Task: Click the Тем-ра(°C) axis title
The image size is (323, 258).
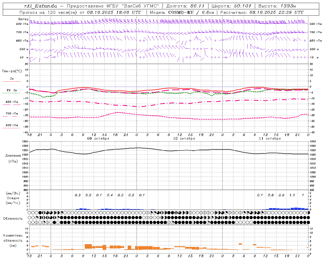Action: click(12, 71)
